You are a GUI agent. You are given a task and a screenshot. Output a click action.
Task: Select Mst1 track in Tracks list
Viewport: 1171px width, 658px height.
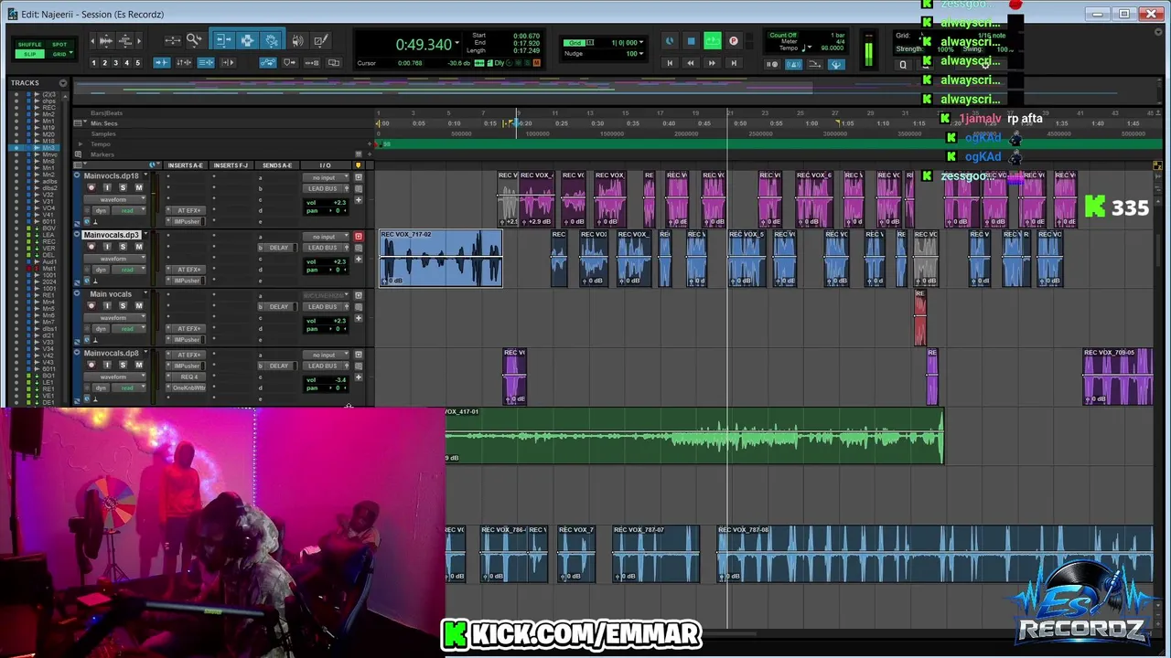point(48,268)
